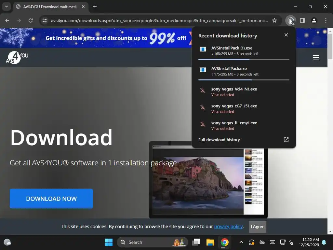The width and height of the screenshot is (333, 250).
Task: Open the Chrome side panel
Action: [x=302, y=21]
